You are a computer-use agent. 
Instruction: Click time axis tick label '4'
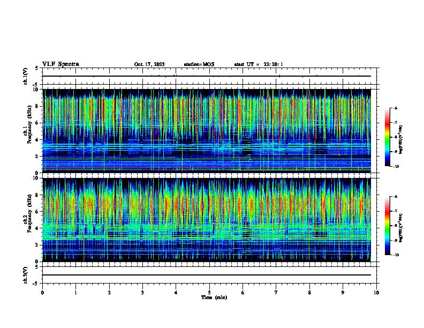(x=176, y=293)
